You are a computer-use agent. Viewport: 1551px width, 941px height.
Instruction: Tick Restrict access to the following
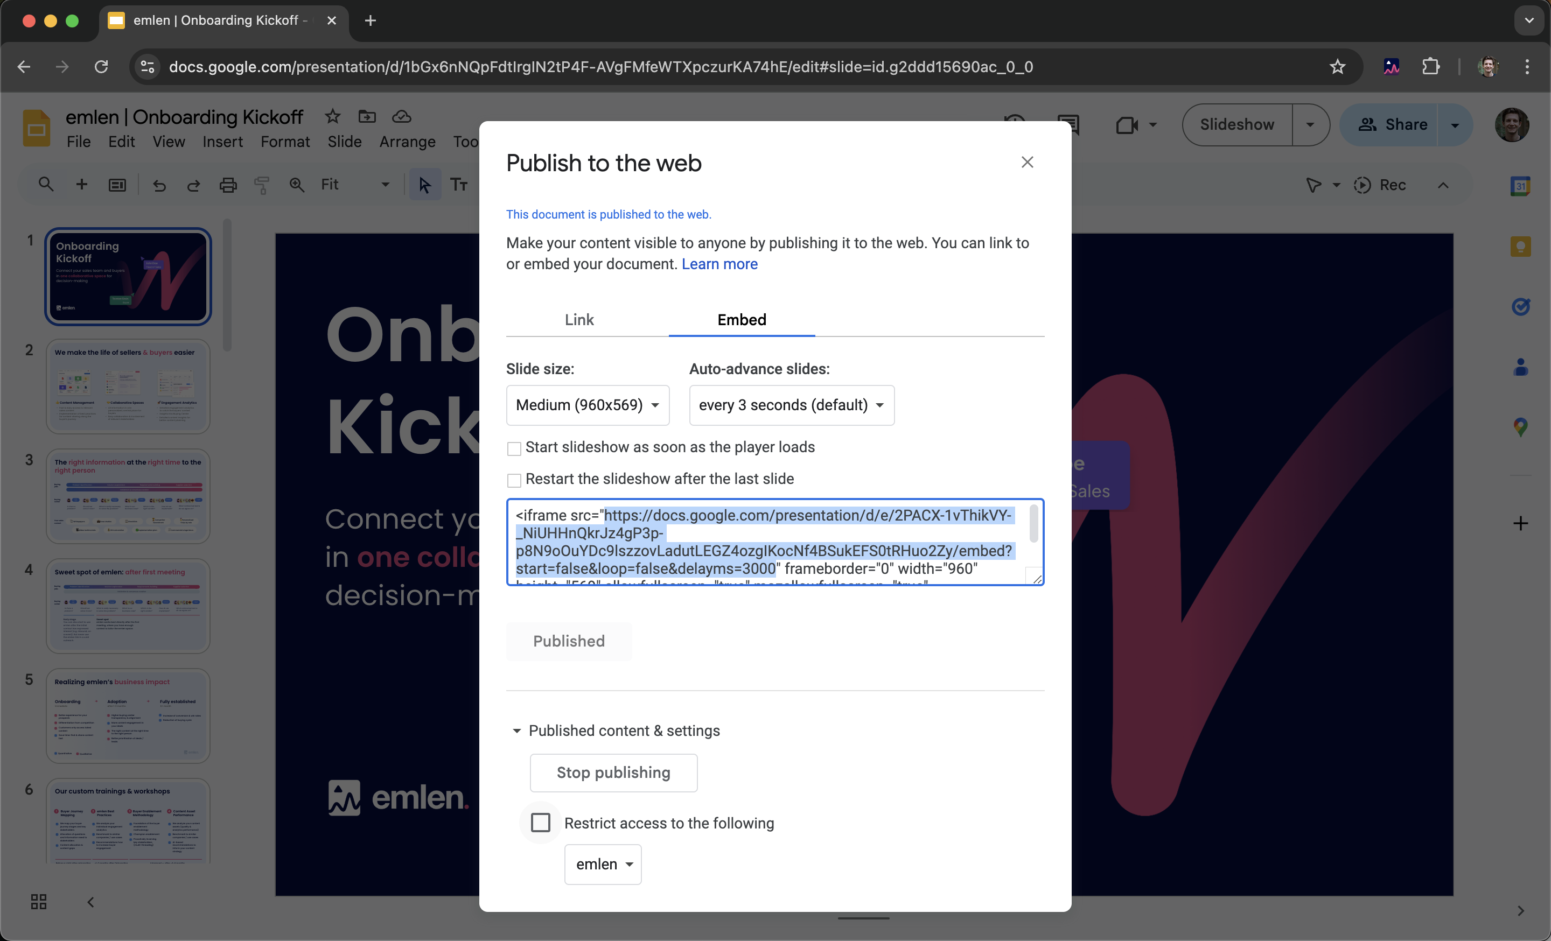pyautogui.click(x=540, y=823)
